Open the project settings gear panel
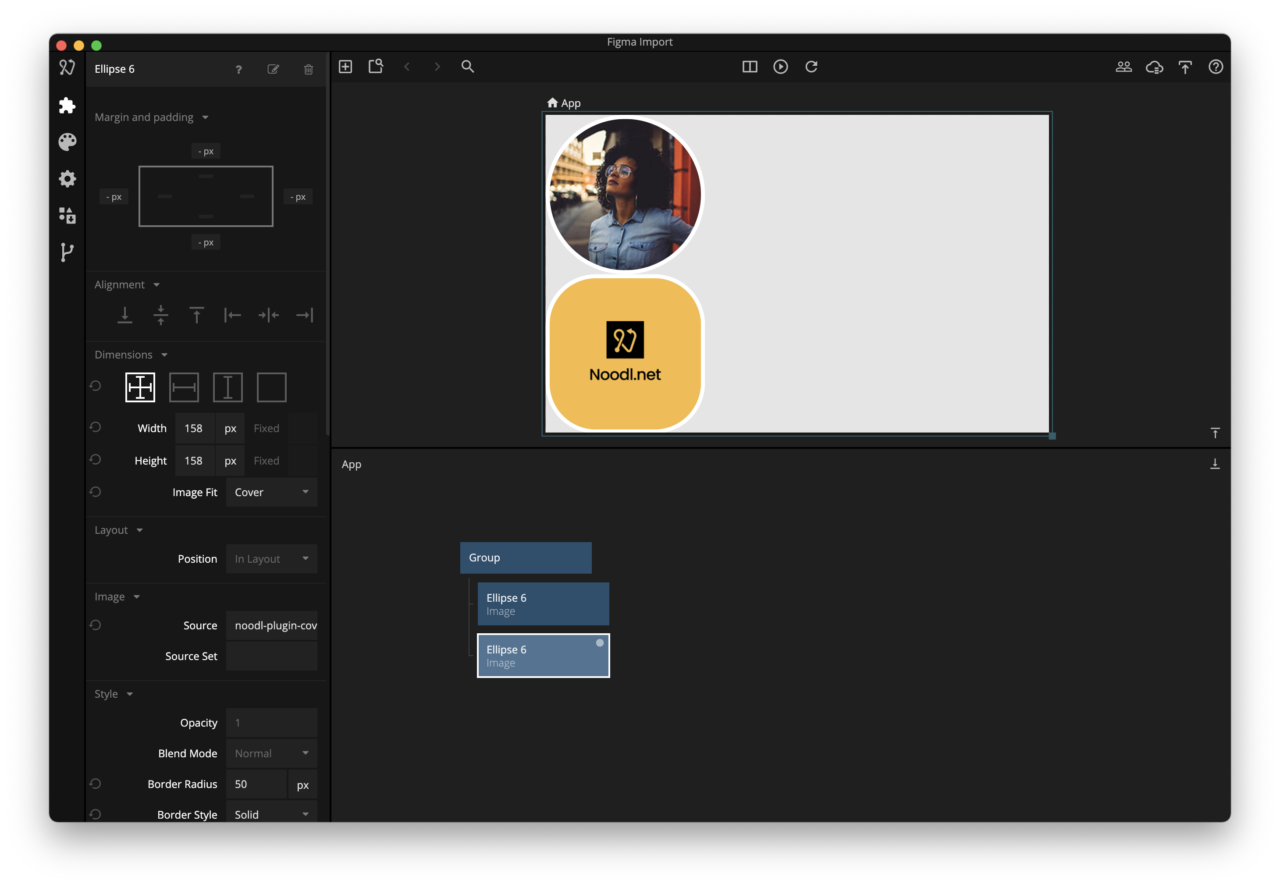Viewport: 1280px width, 887px height. 67,179
